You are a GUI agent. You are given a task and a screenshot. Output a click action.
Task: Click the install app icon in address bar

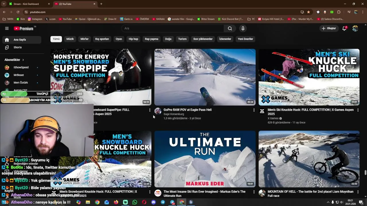[302, 12]
